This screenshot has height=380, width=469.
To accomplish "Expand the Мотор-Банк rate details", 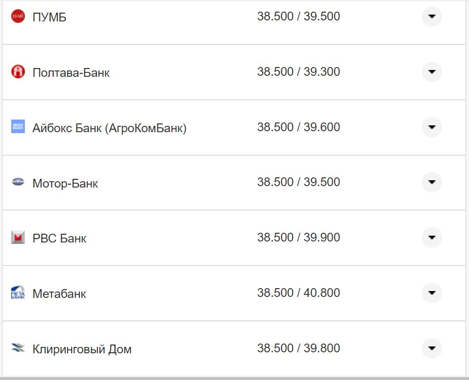I will coord(431,182).
